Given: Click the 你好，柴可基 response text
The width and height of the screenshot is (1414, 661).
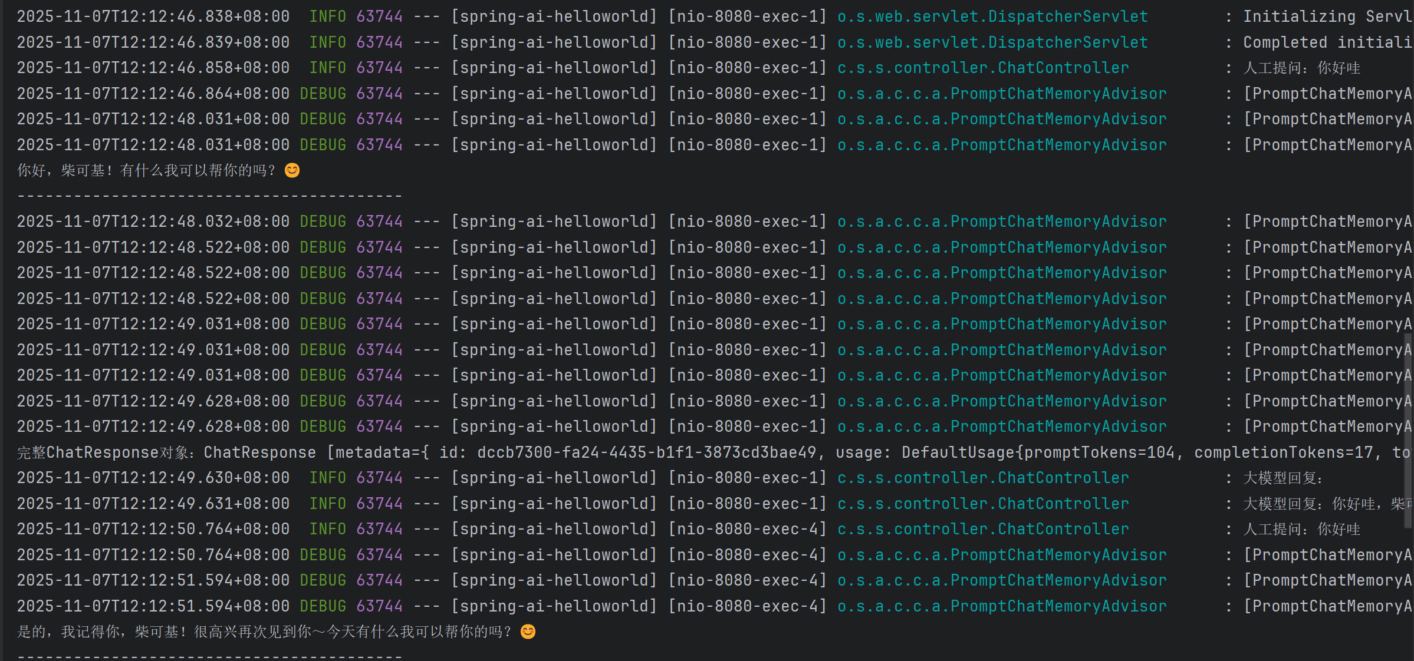Looking at the screenshot, I should point(146,170).
